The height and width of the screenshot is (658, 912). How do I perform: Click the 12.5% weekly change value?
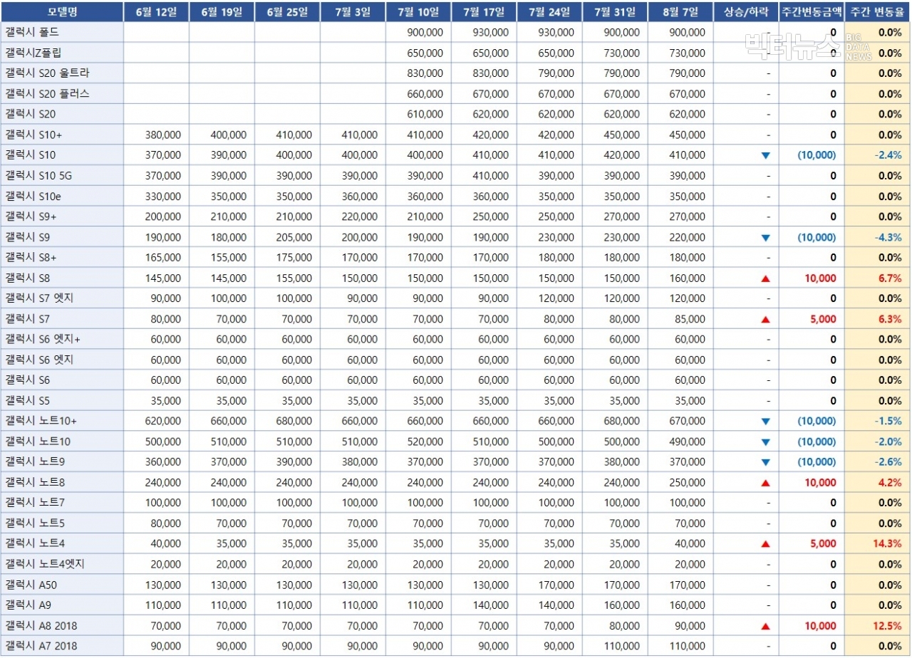pyautogui.click(x=887, y=626)
